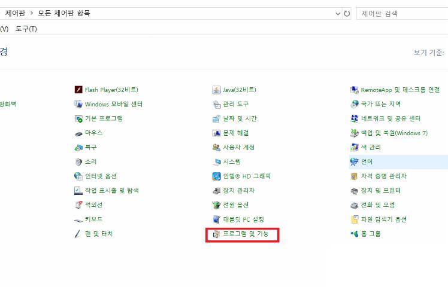Click the 언어 icon
Viewport: 448px width, 287px height.
[x=355, y=162]
